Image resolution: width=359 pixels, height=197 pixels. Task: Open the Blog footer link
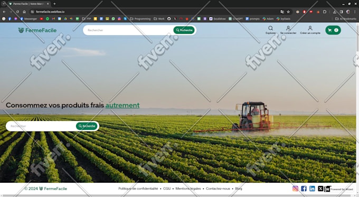point(238,189)
